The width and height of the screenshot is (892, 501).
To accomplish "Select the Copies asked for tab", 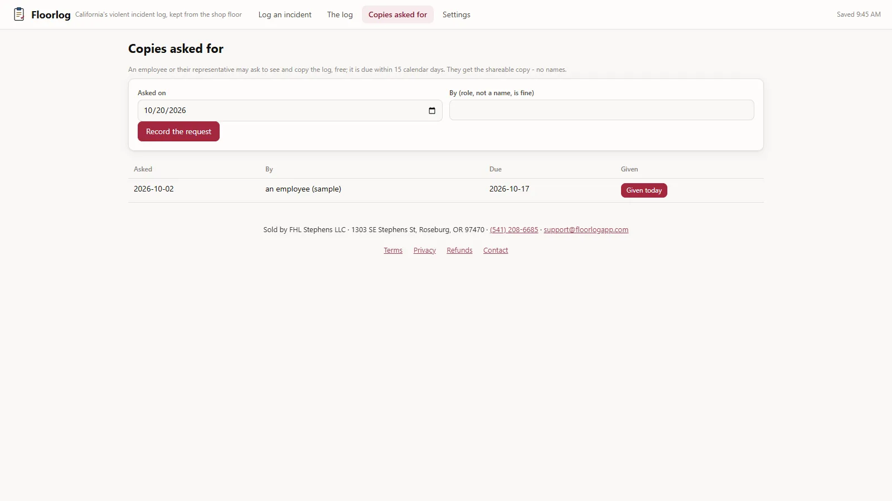I will [397, 15].
